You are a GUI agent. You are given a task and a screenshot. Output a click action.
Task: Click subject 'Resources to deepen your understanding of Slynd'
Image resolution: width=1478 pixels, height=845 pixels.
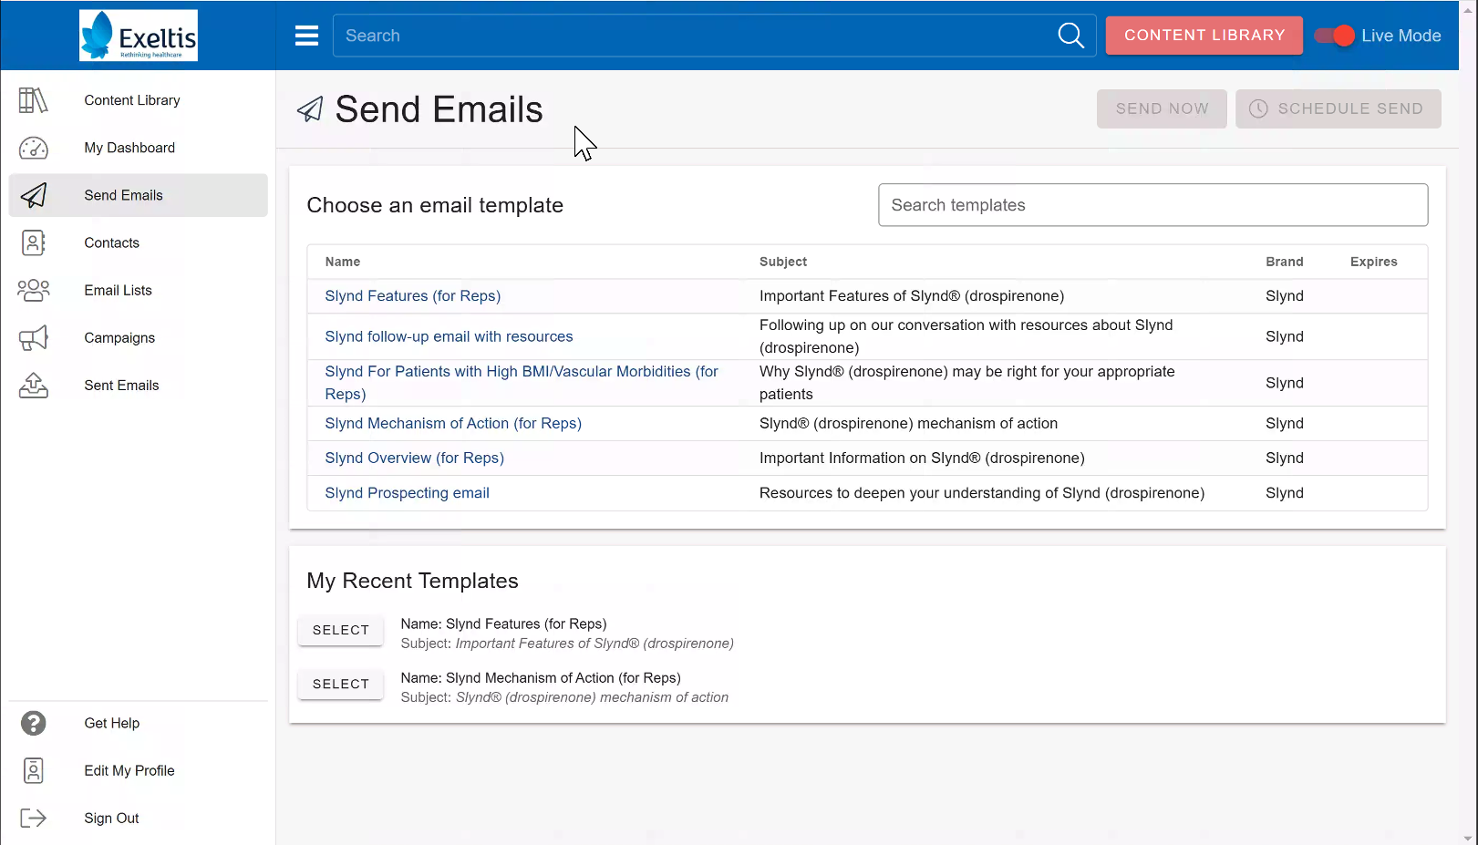click(981, 493)
